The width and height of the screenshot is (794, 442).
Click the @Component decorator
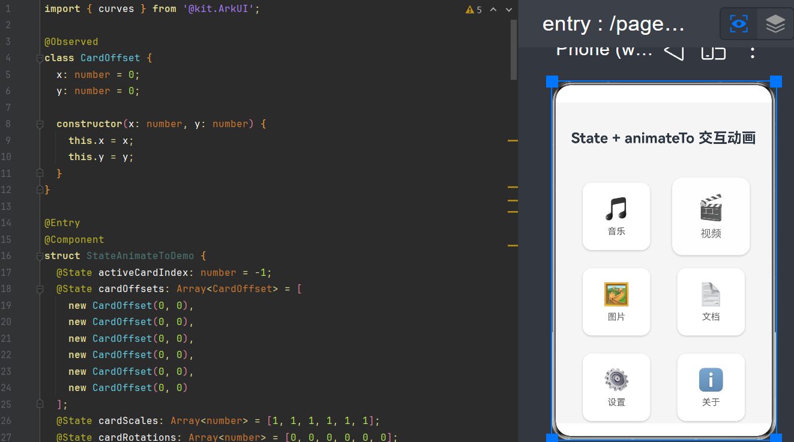click(74, 239)
